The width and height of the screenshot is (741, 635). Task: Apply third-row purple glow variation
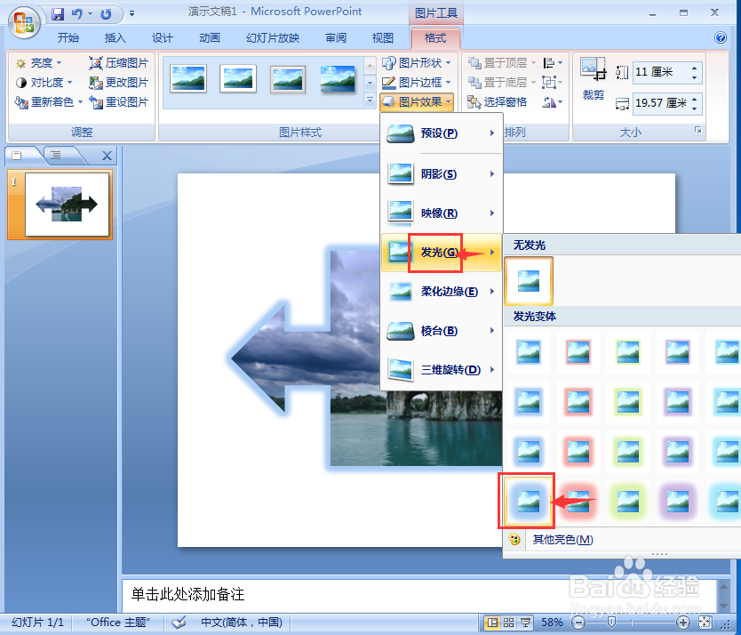[678, 452]
